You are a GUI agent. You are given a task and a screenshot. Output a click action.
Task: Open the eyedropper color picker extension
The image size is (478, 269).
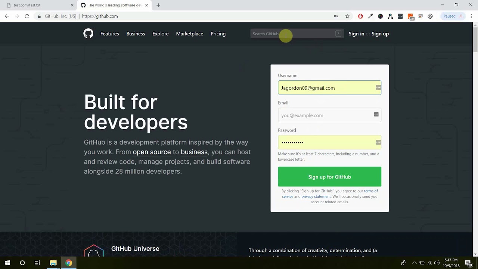coord(370,16)
